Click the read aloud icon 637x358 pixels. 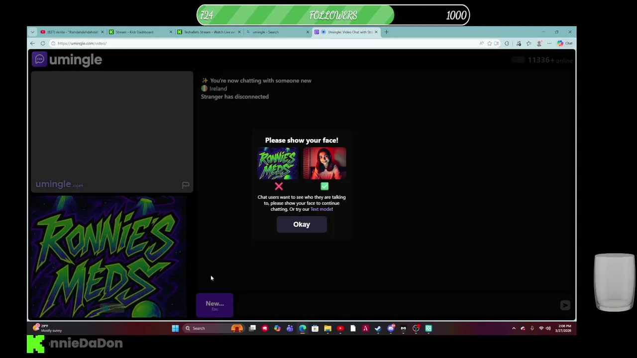click(481, 43)
